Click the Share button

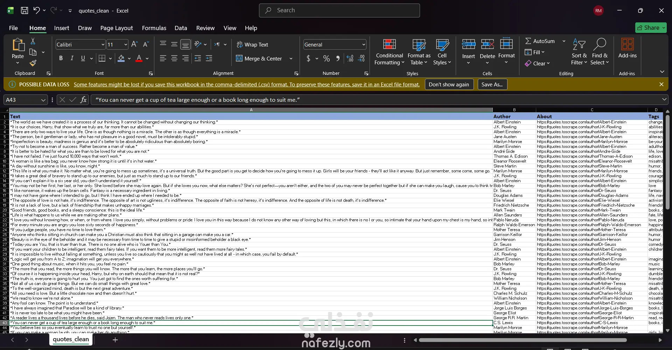pos(651,28)
